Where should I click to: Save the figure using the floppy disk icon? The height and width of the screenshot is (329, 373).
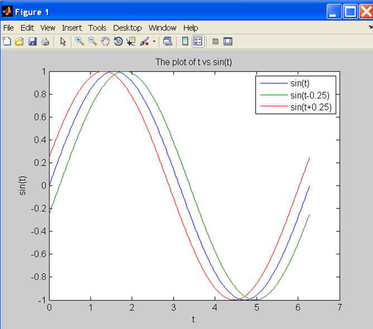click(x=32, y=41)
